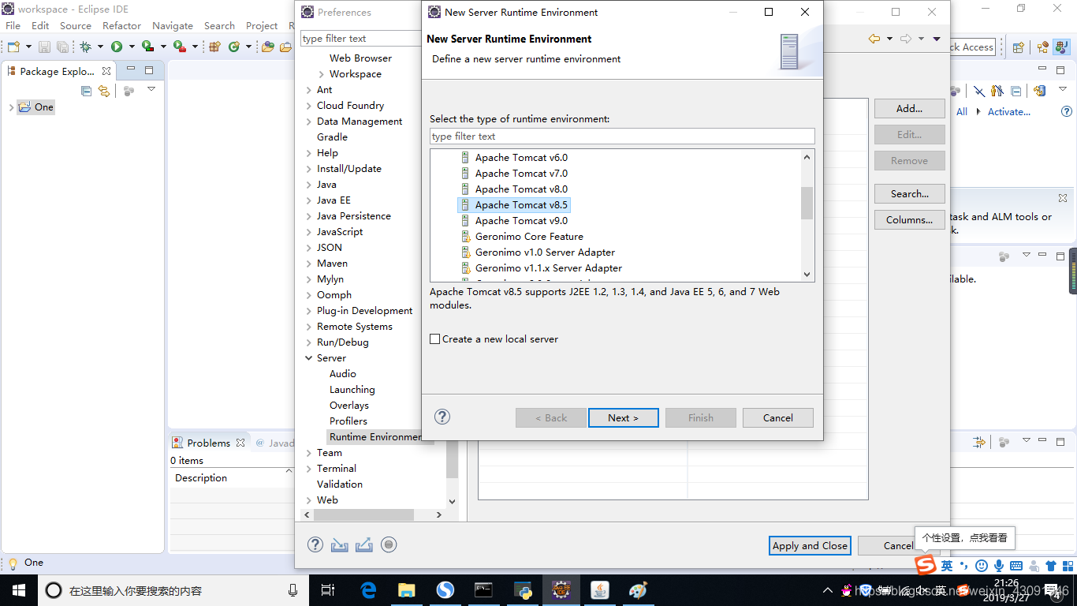The height and width of the screenshot is (606, 1077).
Task: Click the back arrow in Preferences dialog
Action: coord(874,39)
